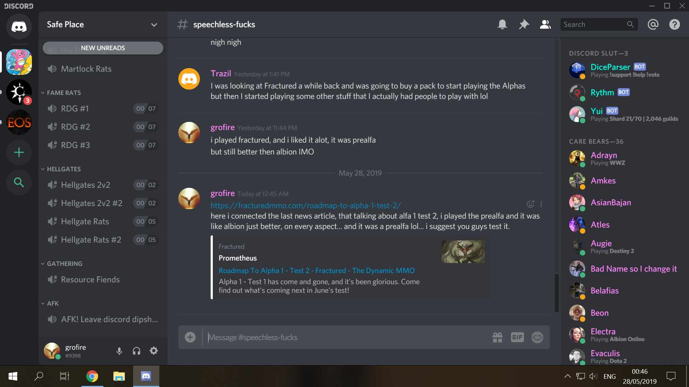Open DiceParser bot in member list
Image resolution: width=689 pixels, height=387 pixels.
tap(624, 70)
